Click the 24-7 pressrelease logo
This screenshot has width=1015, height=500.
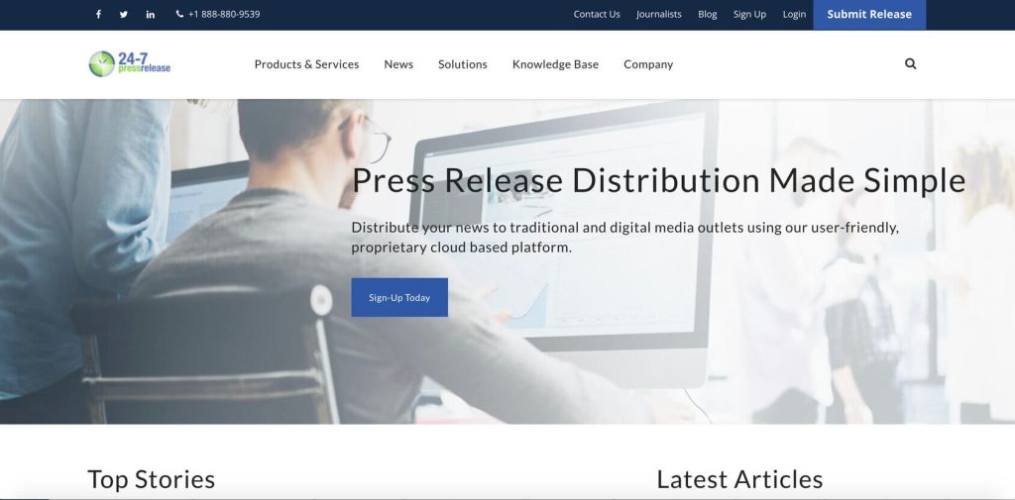click(x=130, y=64)
